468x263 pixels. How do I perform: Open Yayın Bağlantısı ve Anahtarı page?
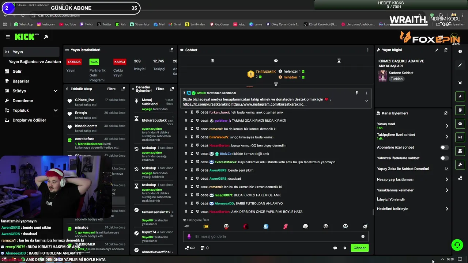click(35, 62)
